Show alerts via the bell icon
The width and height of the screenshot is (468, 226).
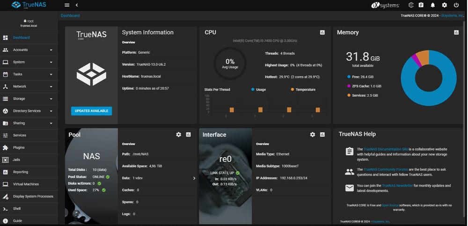coord(432,5)
